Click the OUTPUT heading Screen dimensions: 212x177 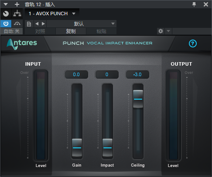tap(181, 64)
